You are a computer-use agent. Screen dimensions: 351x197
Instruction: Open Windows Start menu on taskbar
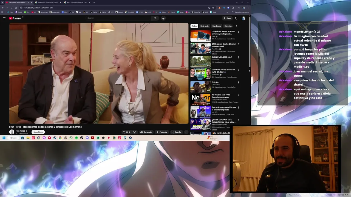click(x=4, y=138)
